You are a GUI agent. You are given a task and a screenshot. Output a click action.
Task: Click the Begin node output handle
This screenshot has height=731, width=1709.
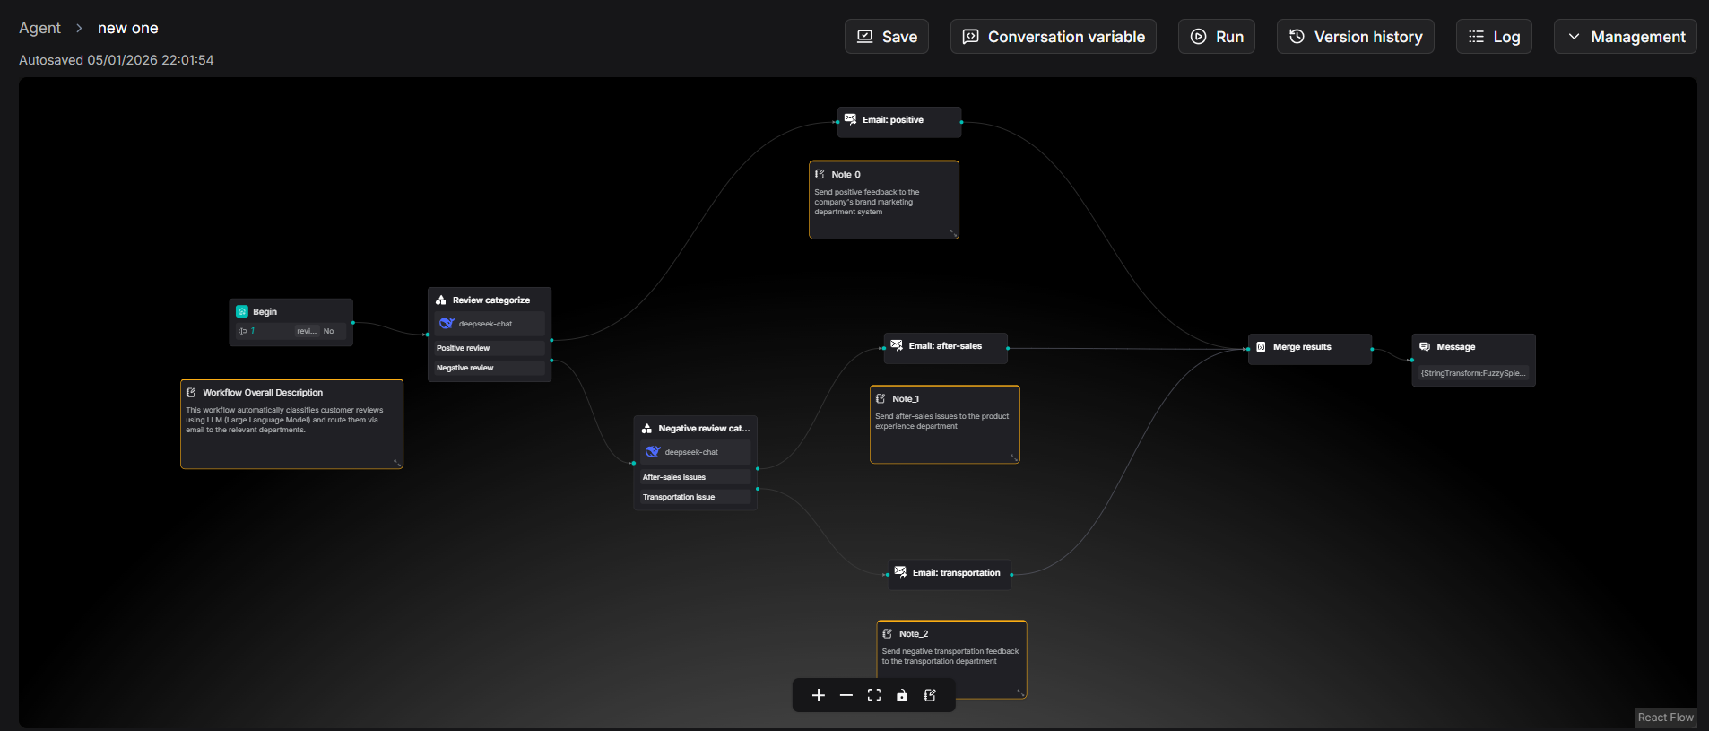[x=353, y=322]
